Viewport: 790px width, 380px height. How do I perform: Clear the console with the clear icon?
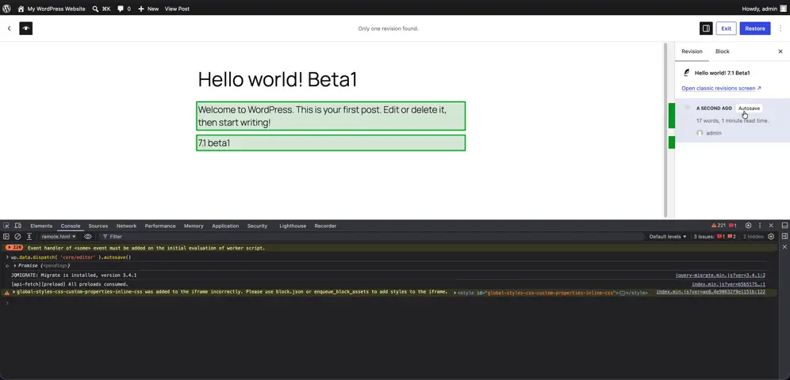pyautogui.click(x=17, y=236)
